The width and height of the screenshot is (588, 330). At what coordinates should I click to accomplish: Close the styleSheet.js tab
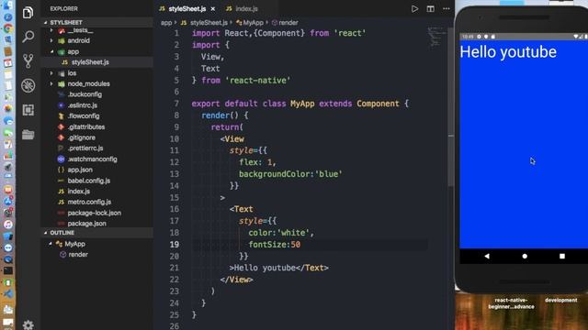click(x=213, y=8)
